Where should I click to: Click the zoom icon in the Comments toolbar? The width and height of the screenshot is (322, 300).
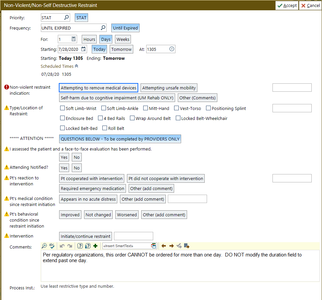point(44,246)
